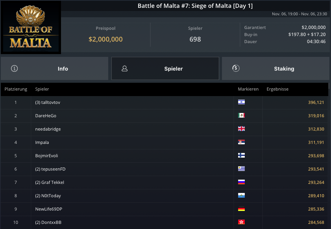
Task: Click the Serbian flag in Impala's row
Action: (x=241, y=142)
